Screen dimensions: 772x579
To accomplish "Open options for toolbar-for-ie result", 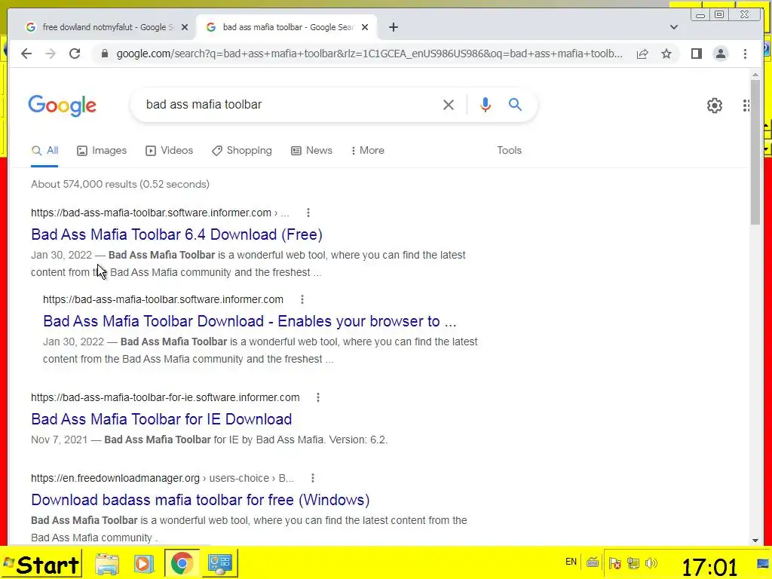I will point(318,397).
